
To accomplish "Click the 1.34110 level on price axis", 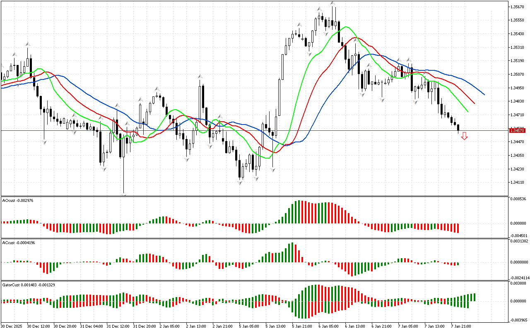I will pos(518,182).
